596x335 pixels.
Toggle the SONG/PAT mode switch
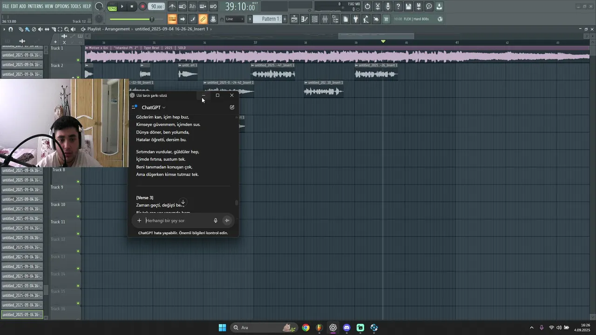point(112,7)
